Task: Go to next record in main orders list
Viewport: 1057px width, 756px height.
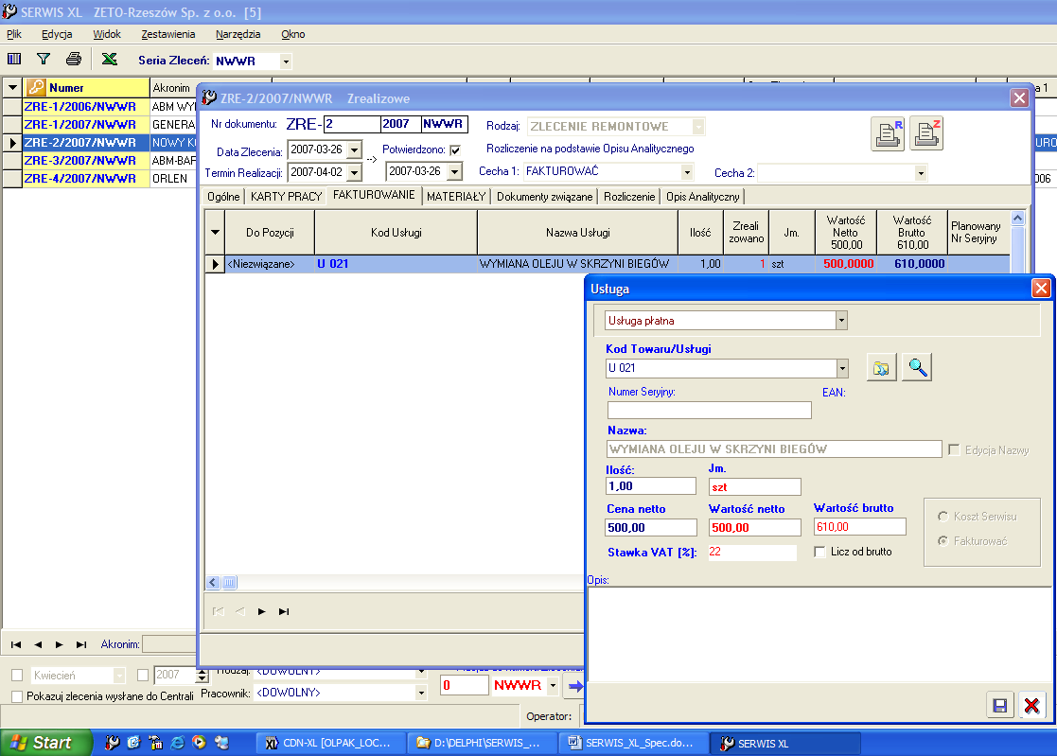Action: click(60, 645)
